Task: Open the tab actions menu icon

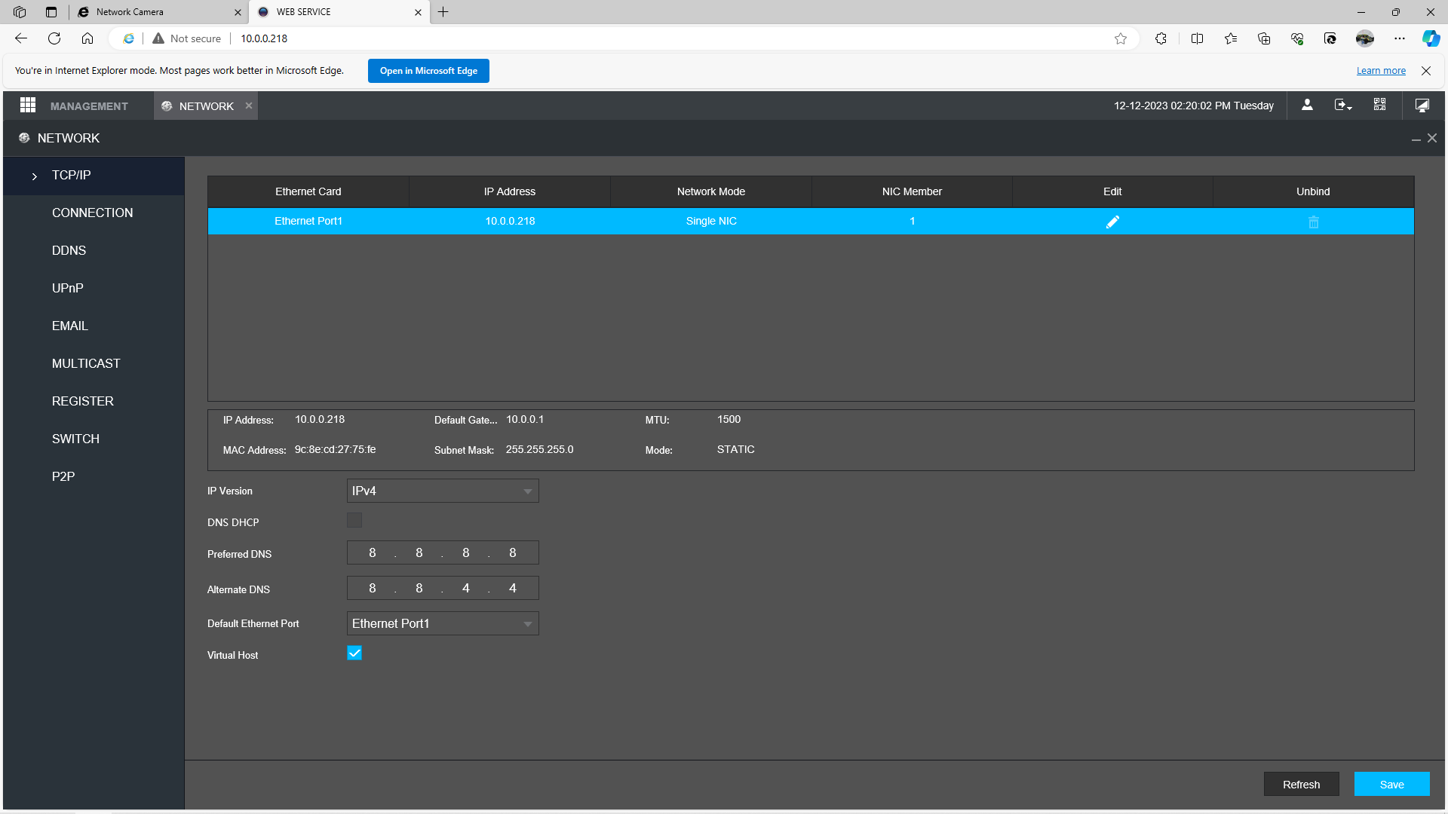Action: [x=51, y=12]
